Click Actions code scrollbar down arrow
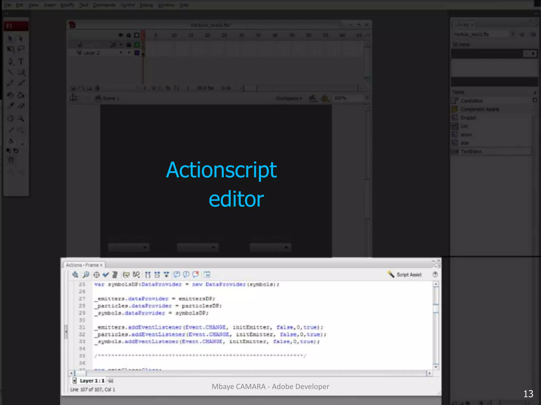The width and height of the screenshot is (541, 405). pos(436,367)
